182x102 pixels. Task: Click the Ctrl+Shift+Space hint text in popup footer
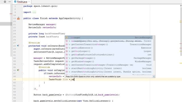pos(93,76)
